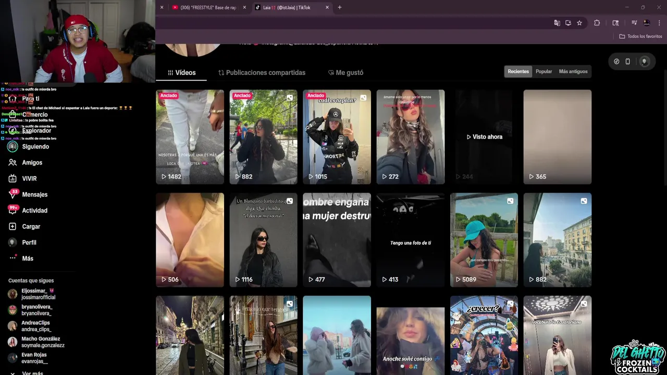Image resolution: width=667 pixels, height=375 pixels.
Task: Close the FREESTYLE Base de rap tab
Action: click(244, 7)
